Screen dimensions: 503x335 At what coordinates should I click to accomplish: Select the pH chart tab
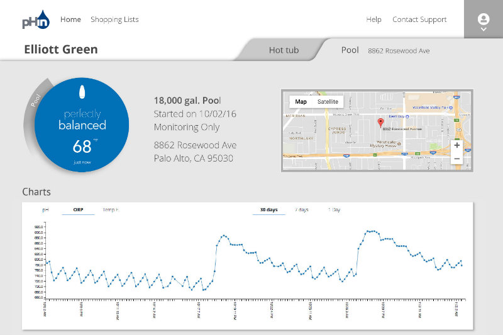45,210
